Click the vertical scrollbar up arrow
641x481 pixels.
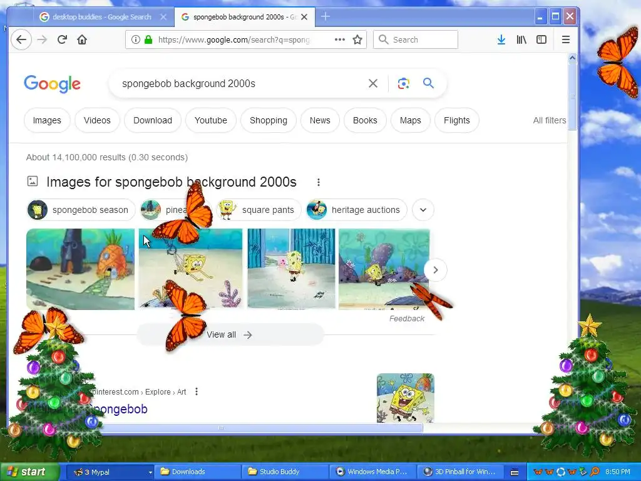(572, 58)
